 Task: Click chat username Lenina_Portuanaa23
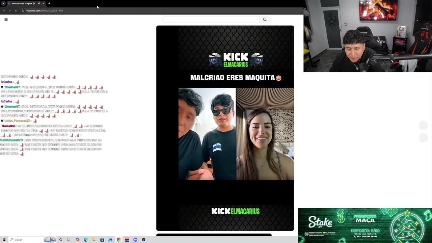click(x=17, y=121)
